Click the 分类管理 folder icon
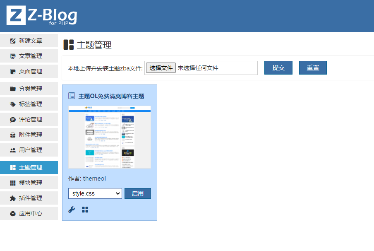This screenshot has width=374, height=251. click(x=13, y=89)
